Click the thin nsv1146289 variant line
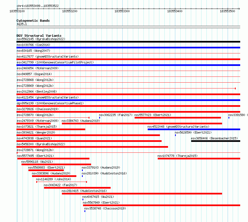This screenshot has width=248, height=222. click(x=62, y=182)
